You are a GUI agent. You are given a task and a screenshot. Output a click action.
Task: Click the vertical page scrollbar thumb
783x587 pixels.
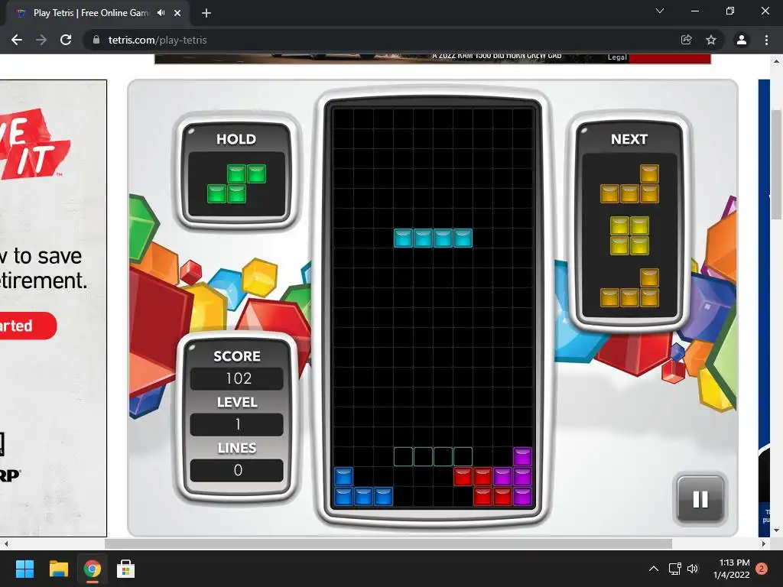click(775, 164)
